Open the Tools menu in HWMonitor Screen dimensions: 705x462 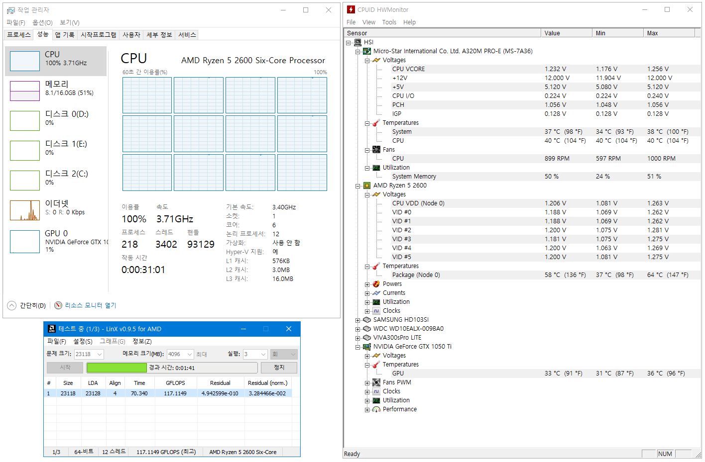[x=389, y=22]
